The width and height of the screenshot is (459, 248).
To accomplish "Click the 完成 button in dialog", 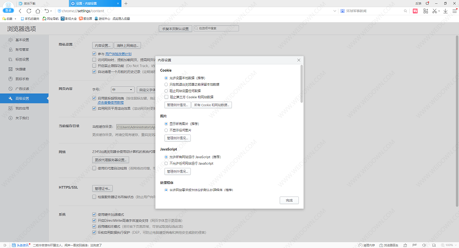I will [x=289, y=200].
